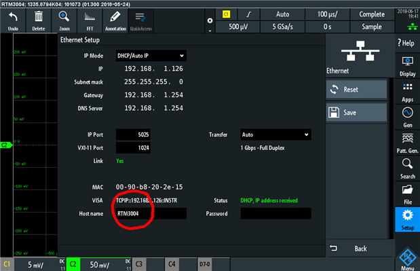The height and width of the screenshot is (271, 420).
Task: Open the R&S Menu diamond icon
Action: (x=407, y=259)
